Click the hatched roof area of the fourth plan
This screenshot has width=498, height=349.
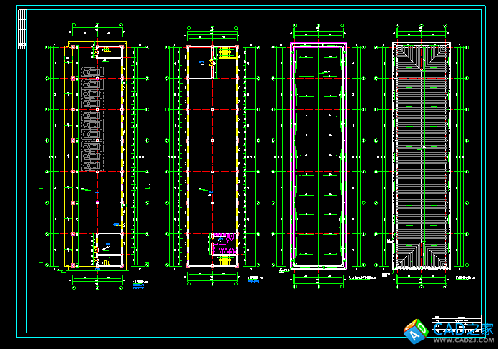(422, 157)
